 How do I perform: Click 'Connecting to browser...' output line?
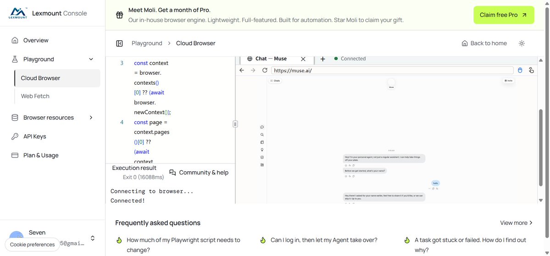coord(152,191)
